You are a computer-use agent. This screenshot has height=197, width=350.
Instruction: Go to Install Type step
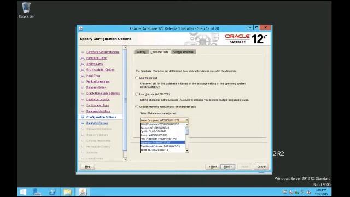[x=93, y=76]
